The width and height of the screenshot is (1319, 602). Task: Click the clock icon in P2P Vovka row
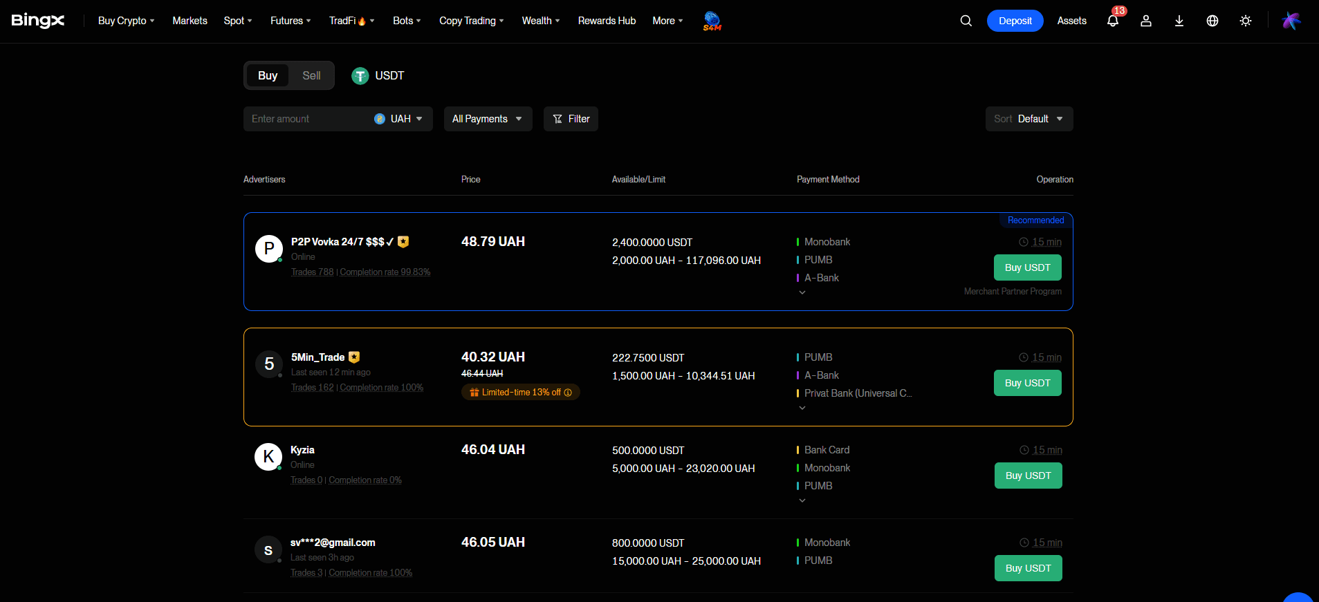1024,242
